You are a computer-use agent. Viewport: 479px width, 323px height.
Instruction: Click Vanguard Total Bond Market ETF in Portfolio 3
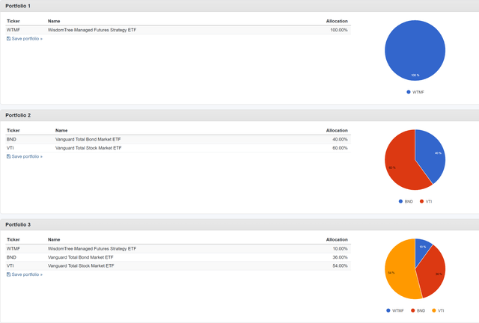pyautogui.click(x=80, y=257)
